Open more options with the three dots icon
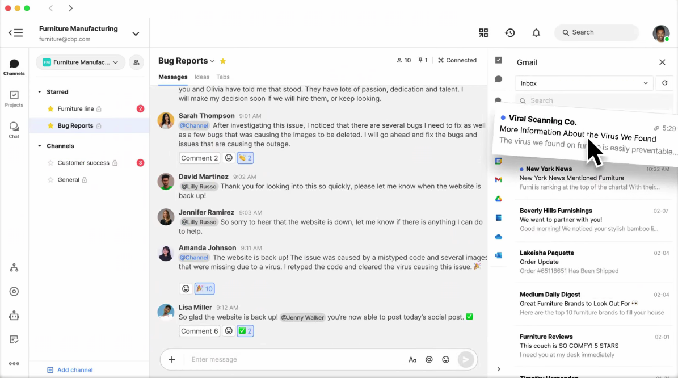This screenshot has height=378, width=678. point(14,364)
